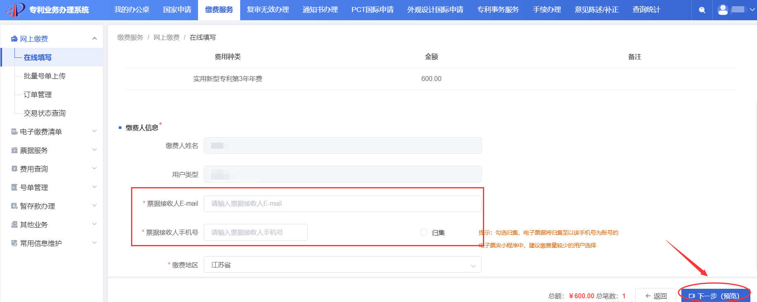Expand the 费用查询 chevron
Image resolution: width=757 pixels, height=302 pixels.
coord(94,168)
